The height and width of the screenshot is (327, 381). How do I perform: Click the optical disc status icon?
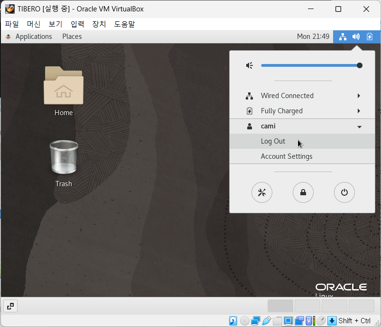(244, 321)
